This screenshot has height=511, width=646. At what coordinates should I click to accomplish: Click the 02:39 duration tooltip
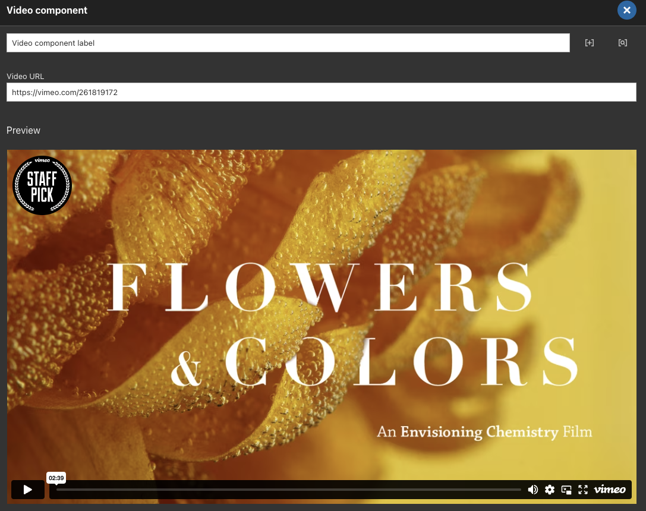[x=56, y=478]
